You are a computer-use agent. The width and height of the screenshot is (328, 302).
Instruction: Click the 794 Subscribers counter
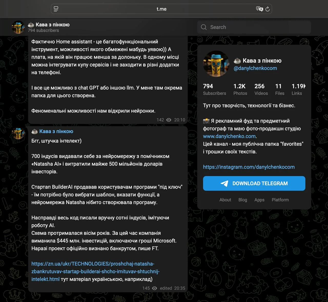click(x=214, y=89)
